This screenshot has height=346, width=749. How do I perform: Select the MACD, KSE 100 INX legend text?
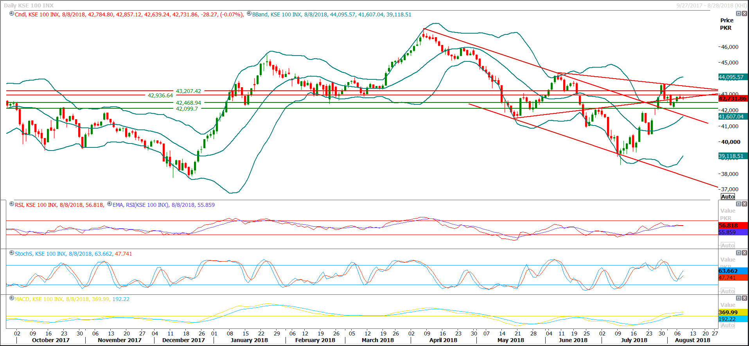(x=72, y=299)
